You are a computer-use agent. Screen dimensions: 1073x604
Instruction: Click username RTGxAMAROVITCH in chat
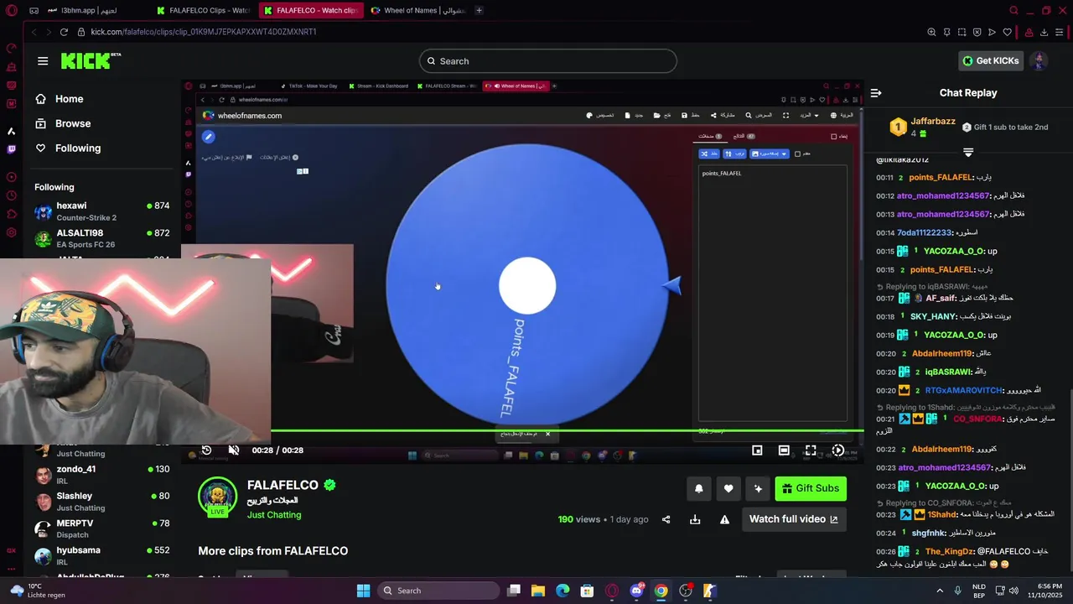click(963, 390)
